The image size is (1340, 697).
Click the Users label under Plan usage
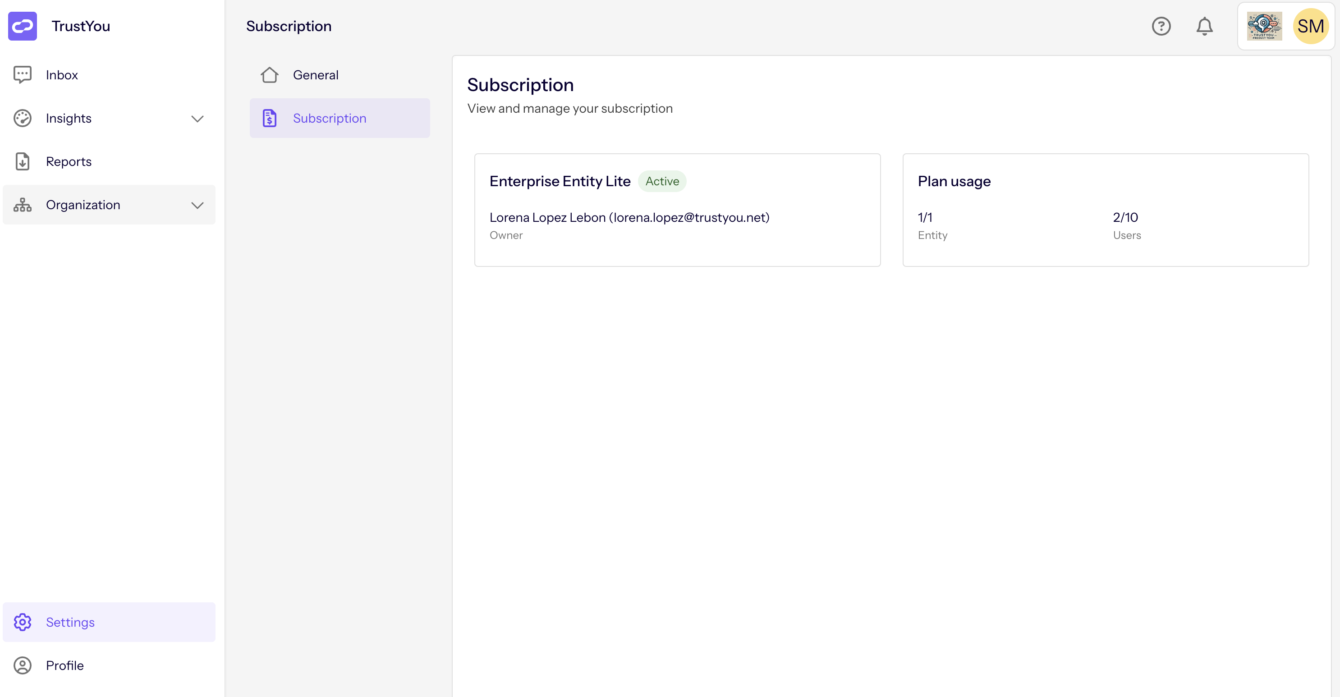point(1127,235)
